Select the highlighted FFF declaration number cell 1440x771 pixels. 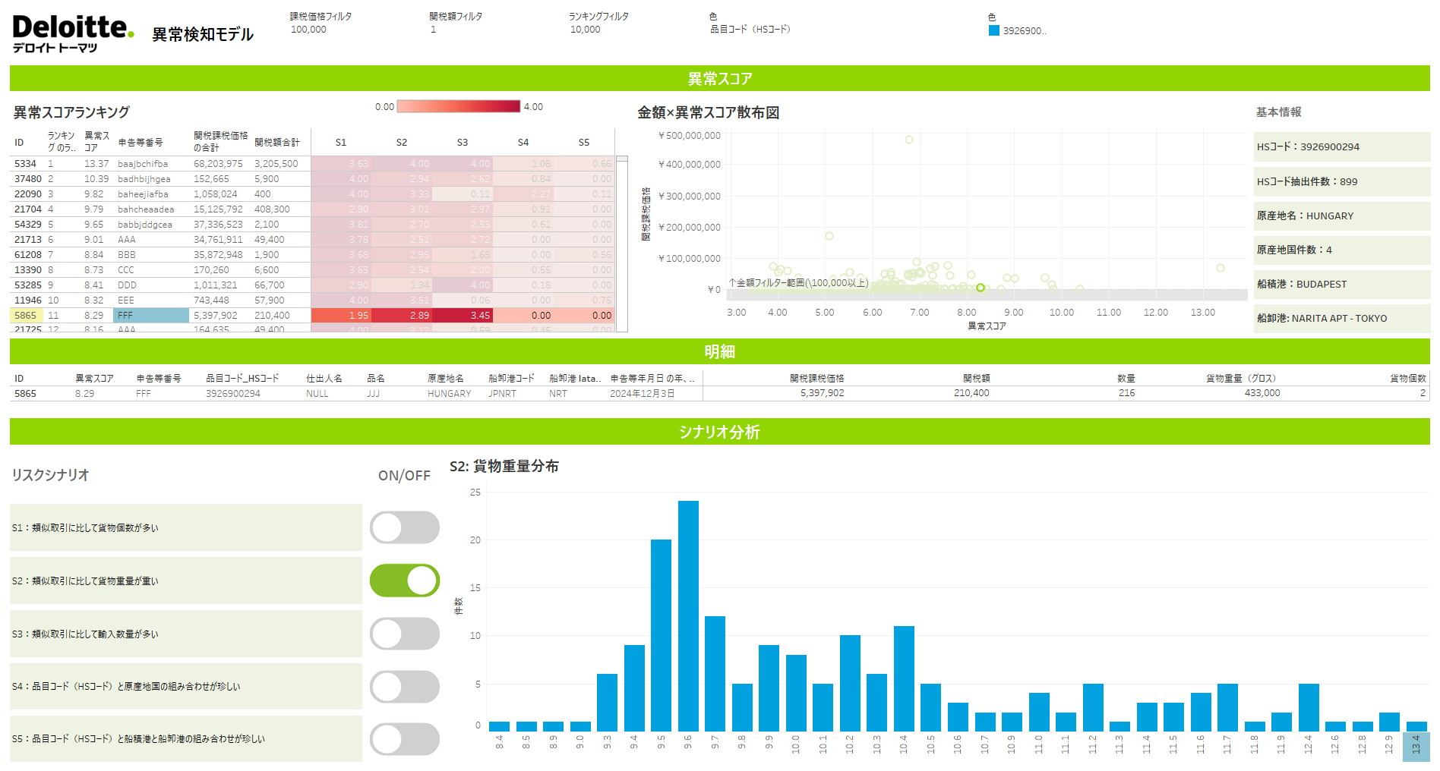click(x=150, y=316)
